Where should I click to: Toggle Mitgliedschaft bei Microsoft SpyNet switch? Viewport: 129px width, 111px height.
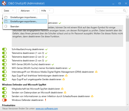click(4, 89)
